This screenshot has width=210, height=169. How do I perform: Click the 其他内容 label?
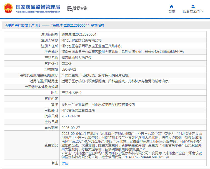(51, 99)
